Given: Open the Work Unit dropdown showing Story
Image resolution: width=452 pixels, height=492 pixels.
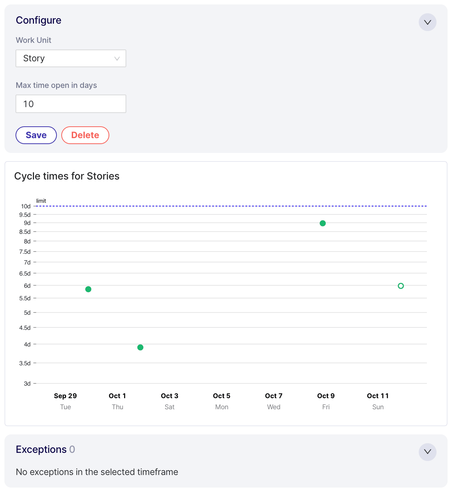Looking at the screenshot, I should pos(71,58).
